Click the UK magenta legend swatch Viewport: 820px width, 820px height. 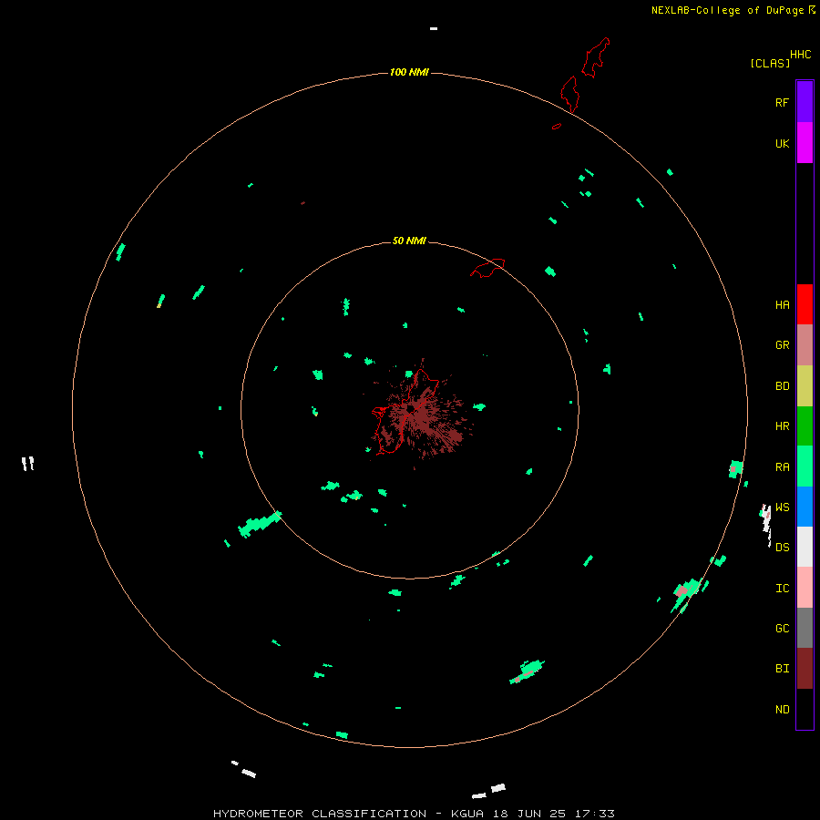(805, 143)
